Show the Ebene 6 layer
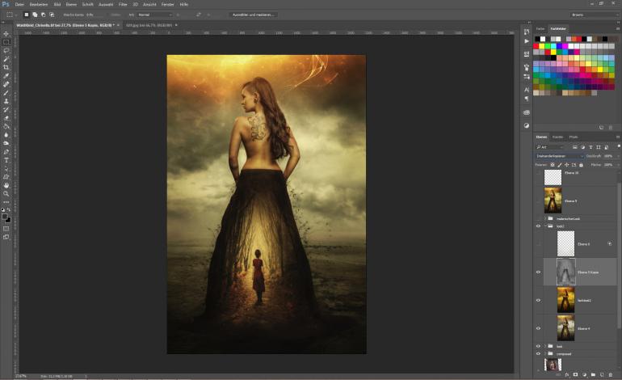Screen dimensions: 622x380 pyautogui.click(x=538, y=244)
